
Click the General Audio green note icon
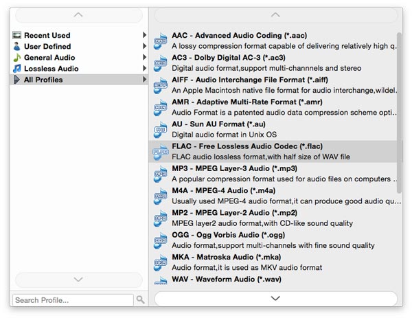(x=16, y=57)
